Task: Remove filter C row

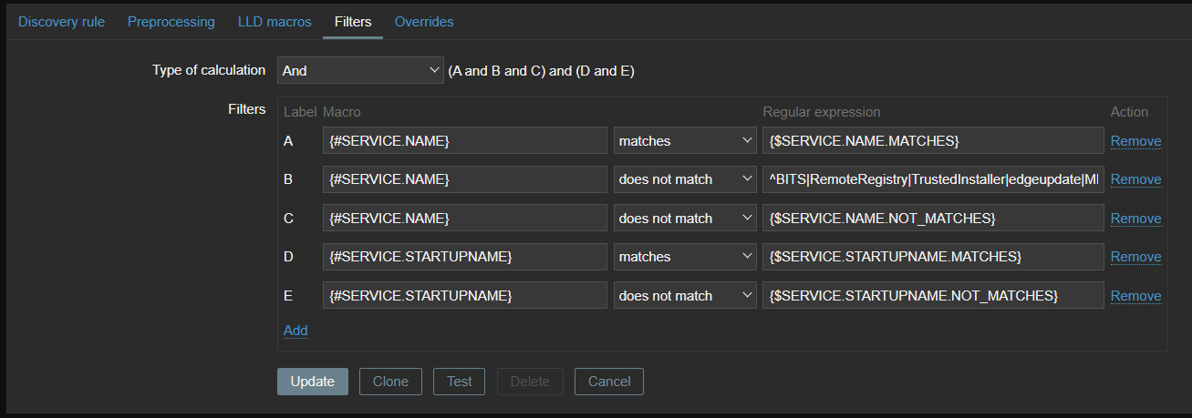Action: [x=1135, y=219]
